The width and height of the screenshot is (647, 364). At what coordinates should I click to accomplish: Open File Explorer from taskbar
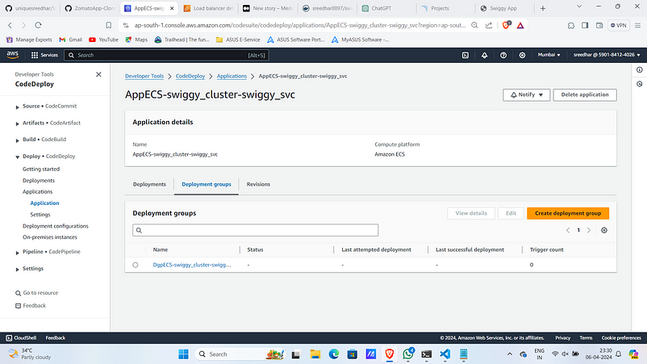point(315,354)
